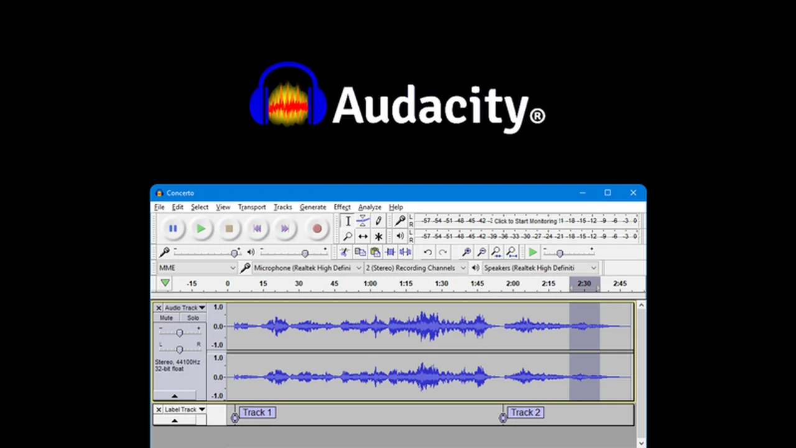Image resolution: width=796 pixels, height=448 pixels.
Task: Open the Effect menu
Action: [342, 207]
